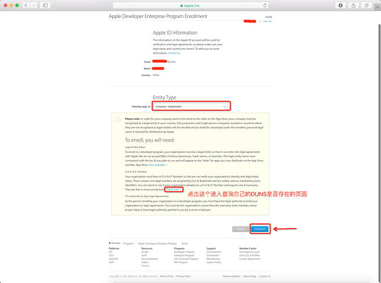Open Apple Developer Enterprise Program breadcrumb
This screenshot has width=381, height=283.
(x=157, y=243)
